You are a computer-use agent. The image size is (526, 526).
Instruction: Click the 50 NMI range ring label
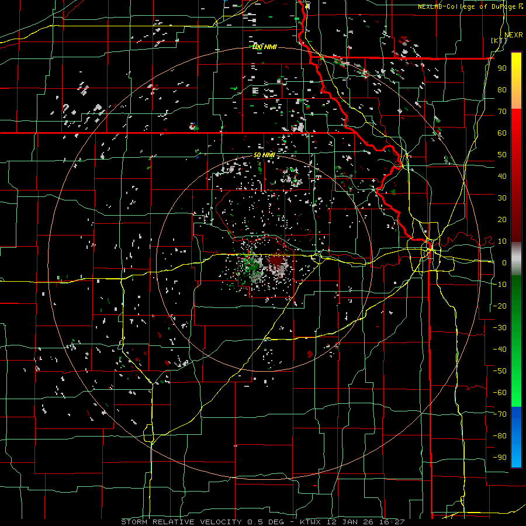[264, 155]
